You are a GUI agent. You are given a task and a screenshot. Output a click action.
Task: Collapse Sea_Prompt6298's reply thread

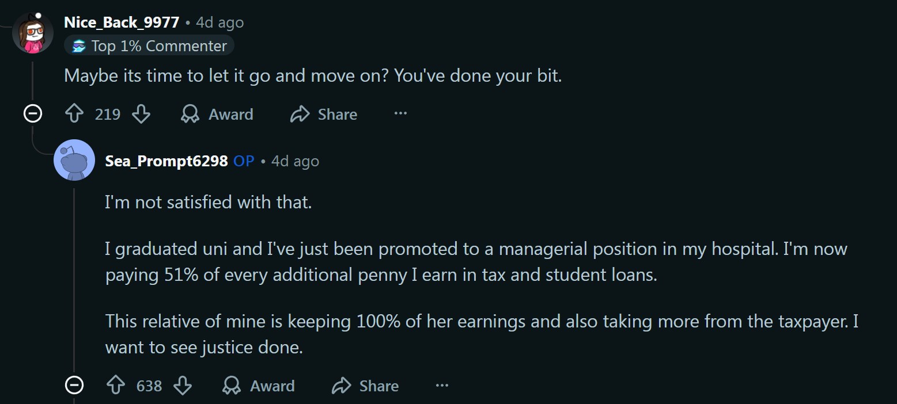point(74,384)
